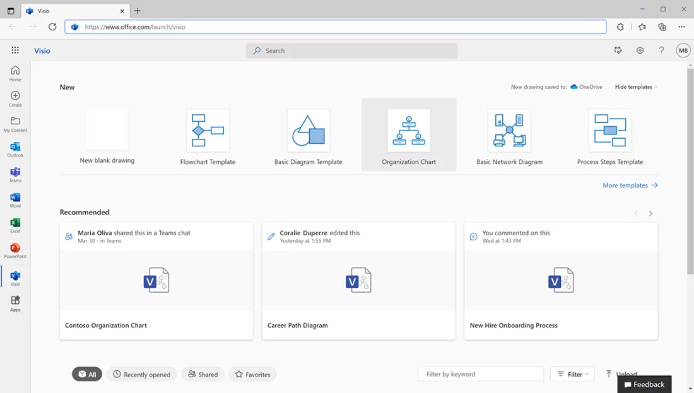Click the Feedback button

click(x=644, y=384)
